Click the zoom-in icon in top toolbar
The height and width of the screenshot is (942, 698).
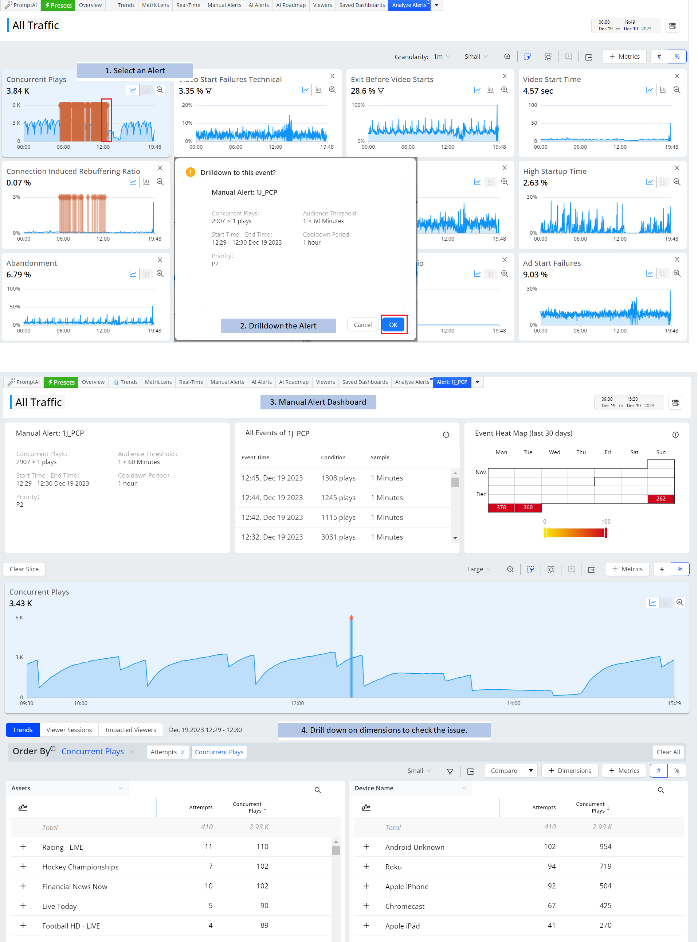507,57
